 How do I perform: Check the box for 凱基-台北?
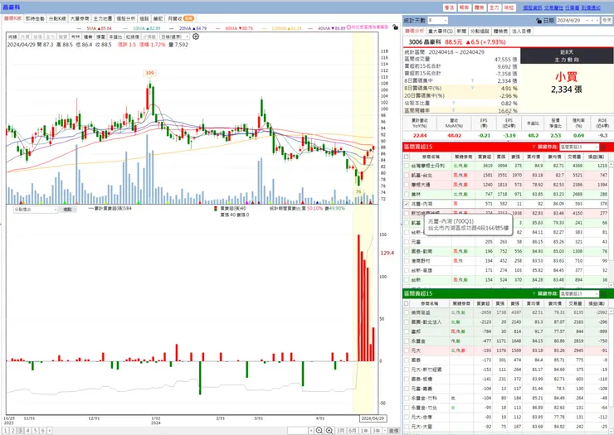click(x=407, y=176)
